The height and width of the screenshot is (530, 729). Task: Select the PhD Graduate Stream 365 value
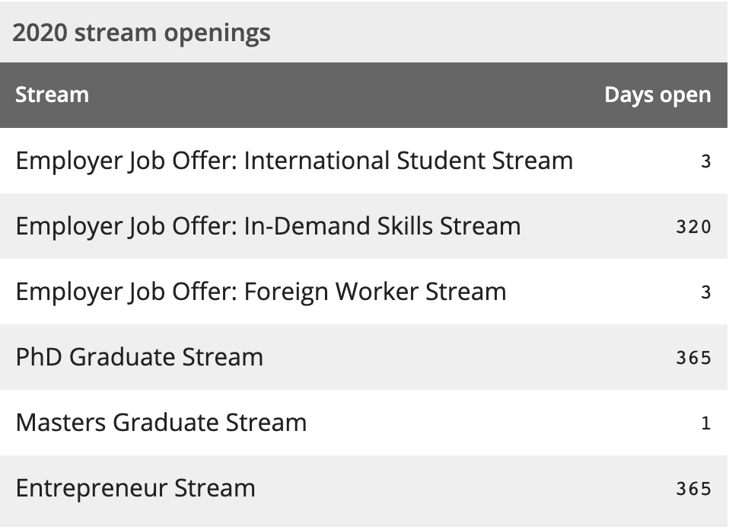(x=694, y=358)
